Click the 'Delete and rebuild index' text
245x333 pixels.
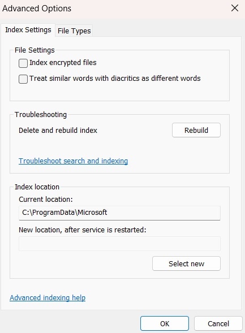pos(58,131)
